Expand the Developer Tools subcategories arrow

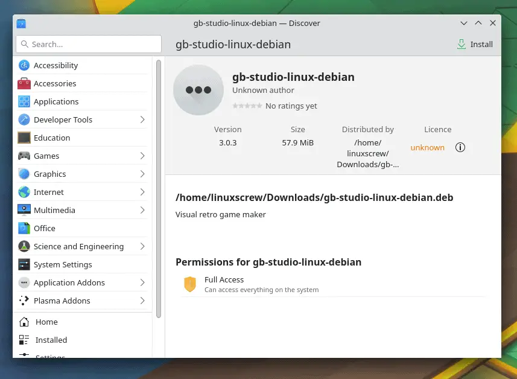point(142,119)
